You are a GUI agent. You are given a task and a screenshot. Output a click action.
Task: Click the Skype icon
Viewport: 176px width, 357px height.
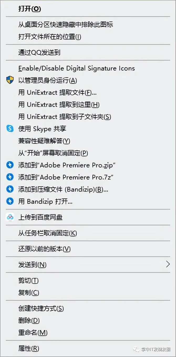[x=10, y=128]
